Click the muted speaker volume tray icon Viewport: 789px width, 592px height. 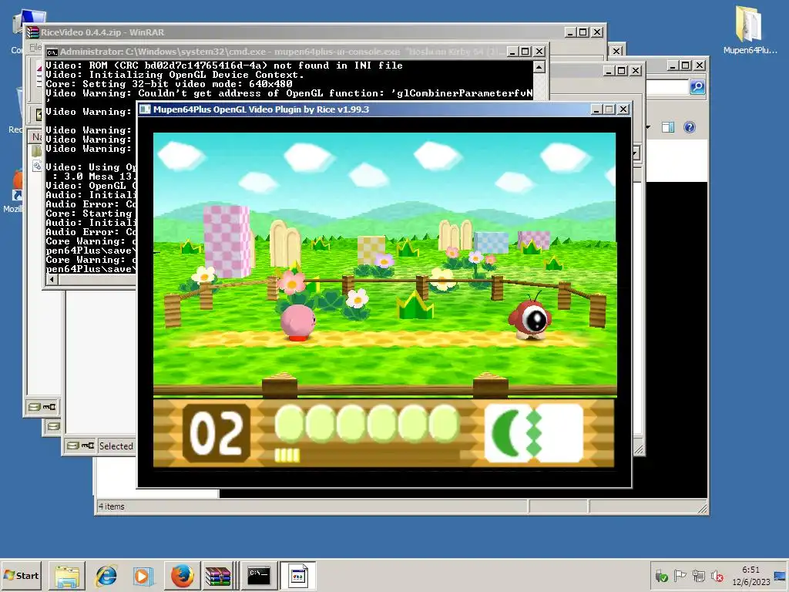(x=717, y=575)
